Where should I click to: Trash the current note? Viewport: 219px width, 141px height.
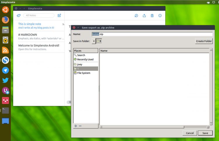click(x=152, y=15)
